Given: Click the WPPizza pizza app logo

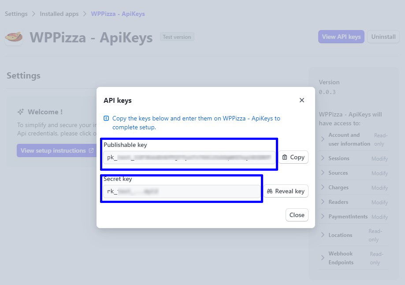Looking at the screenshot, I should click(x=14, y=37).
